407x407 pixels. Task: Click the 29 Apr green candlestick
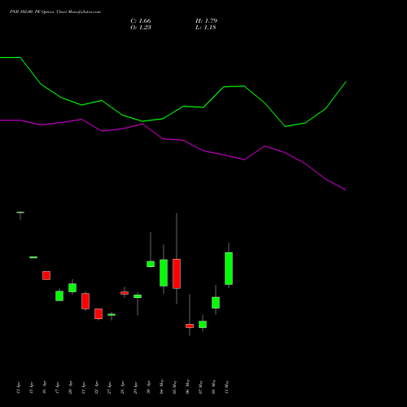(x=138, y=296)
